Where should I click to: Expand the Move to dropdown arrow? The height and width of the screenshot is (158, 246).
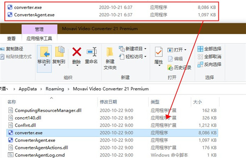[x=45, y=65]
